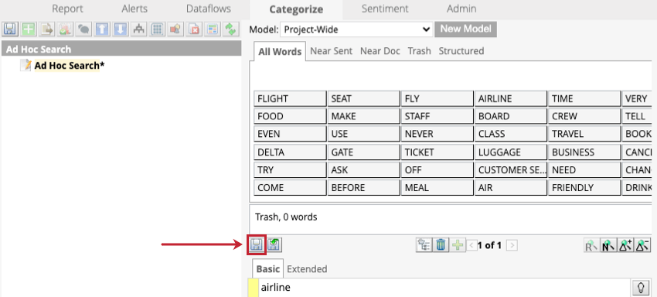Select the FLIGHT word button

coord(290,98)
